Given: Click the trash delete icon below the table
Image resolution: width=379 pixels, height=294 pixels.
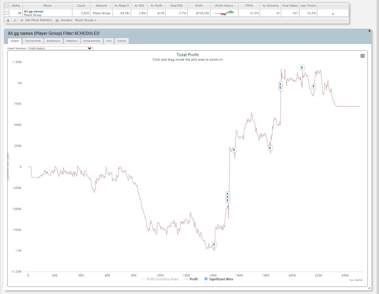Looking at the screenshot, I should pos(8,20).
